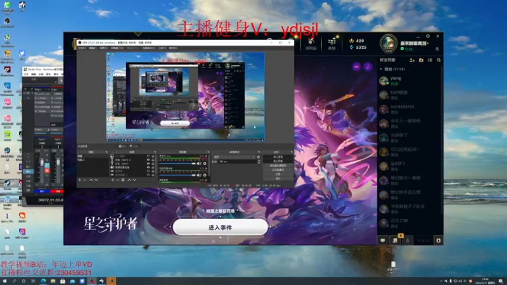Open scene transition properties gear in OBS
Screen dimensions: 507x285
(x=258, y=157)
